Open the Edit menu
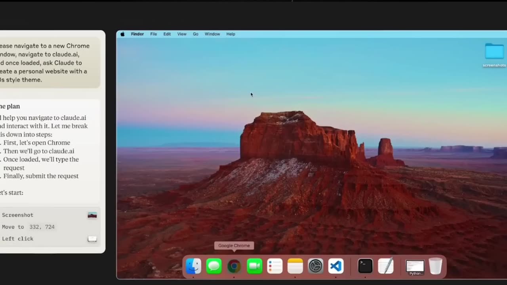The width and height of the screenshot is (507, 285). 167,34
